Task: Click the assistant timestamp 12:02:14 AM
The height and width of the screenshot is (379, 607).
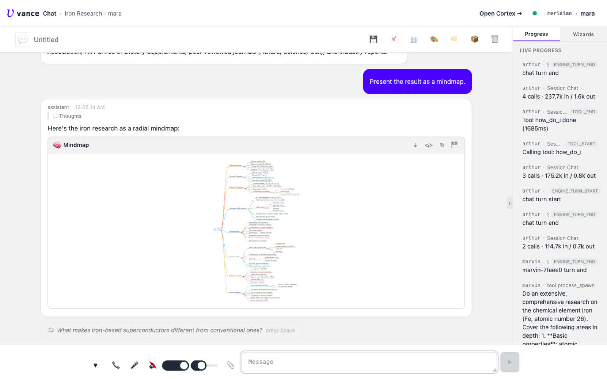Action: tap(90, 107)
